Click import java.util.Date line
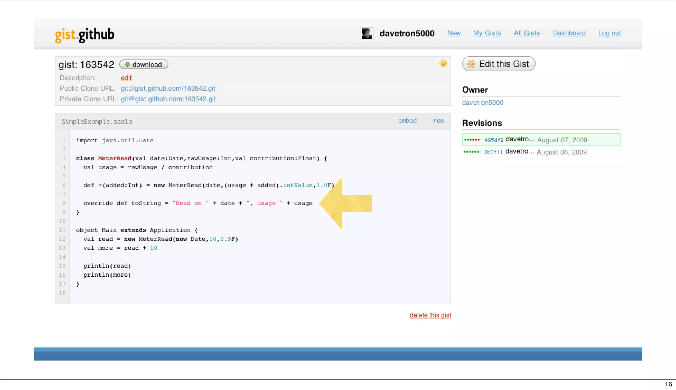The image size is (676, 390). click(115, 141)
